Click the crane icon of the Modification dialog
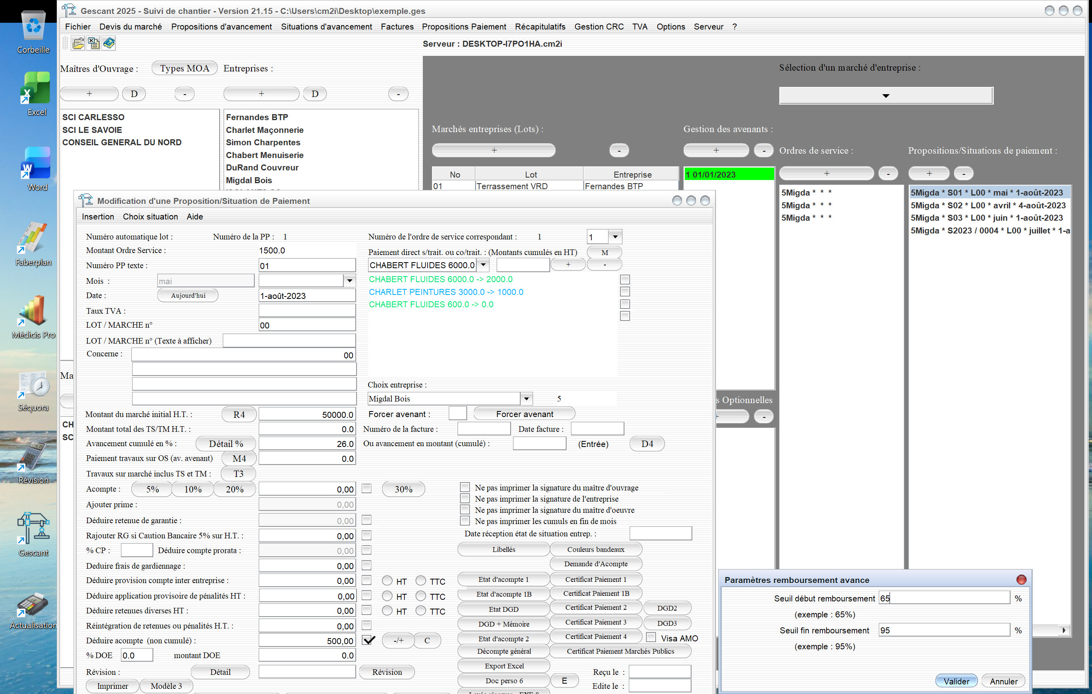This screenshot has height=694, width=1092. click(x=85, y=200)
